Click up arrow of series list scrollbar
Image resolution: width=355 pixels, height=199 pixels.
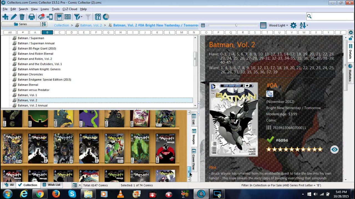click(195, 38)
